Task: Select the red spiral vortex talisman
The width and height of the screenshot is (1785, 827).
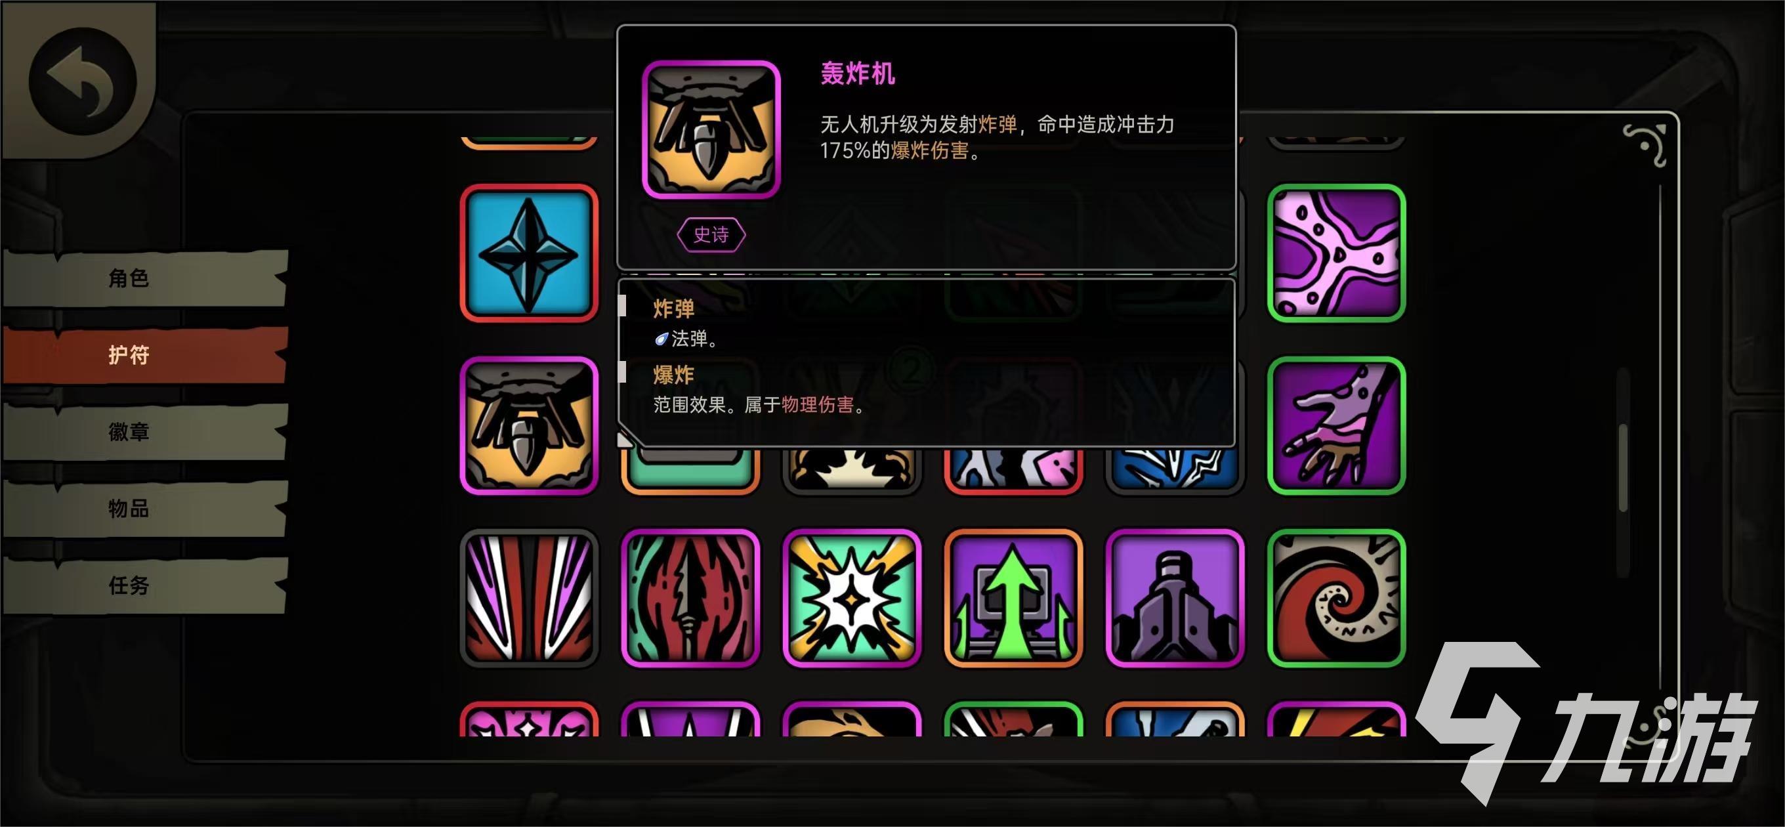Action: click(x=1336, y=598)
